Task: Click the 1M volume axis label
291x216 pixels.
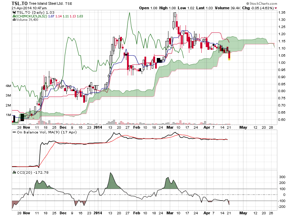Action: 8,115
